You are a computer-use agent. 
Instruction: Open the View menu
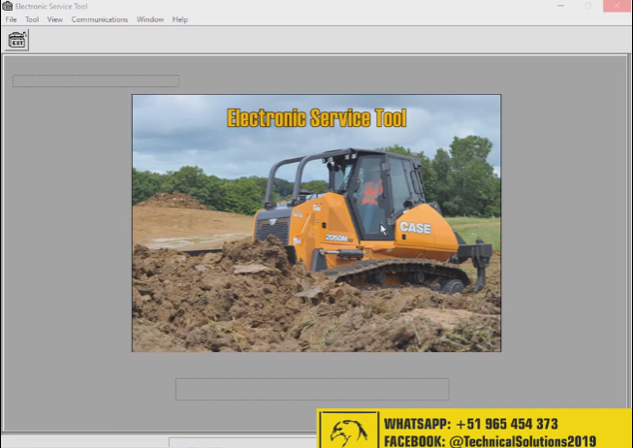coord(55,19)
